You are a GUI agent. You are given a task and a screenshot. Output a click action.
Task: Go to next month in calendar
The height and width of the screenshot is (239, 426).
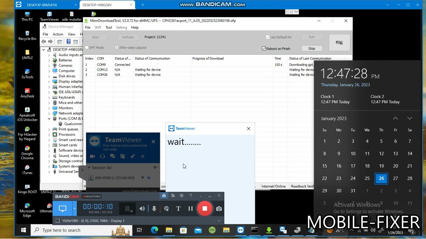tap(410, 119)
